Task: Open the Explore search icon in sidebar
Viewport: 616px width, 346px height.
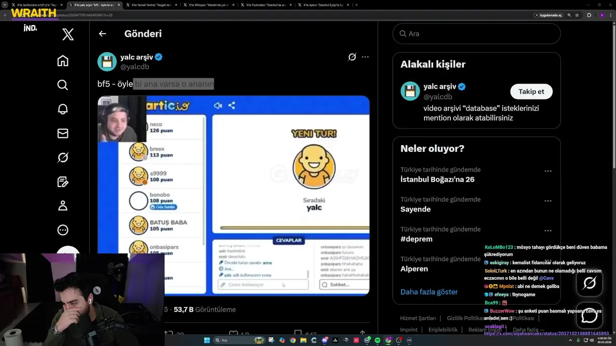Action: (63, 85)
